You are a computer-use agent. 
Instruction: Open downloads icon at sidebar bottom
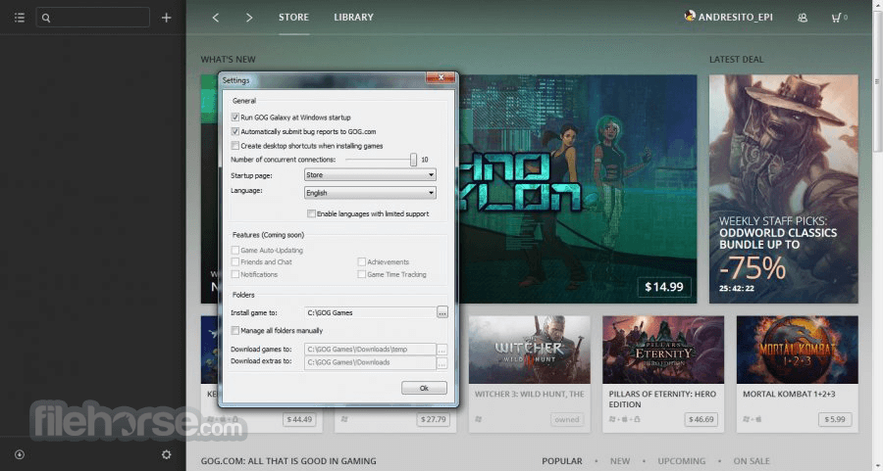pos(20,454)
